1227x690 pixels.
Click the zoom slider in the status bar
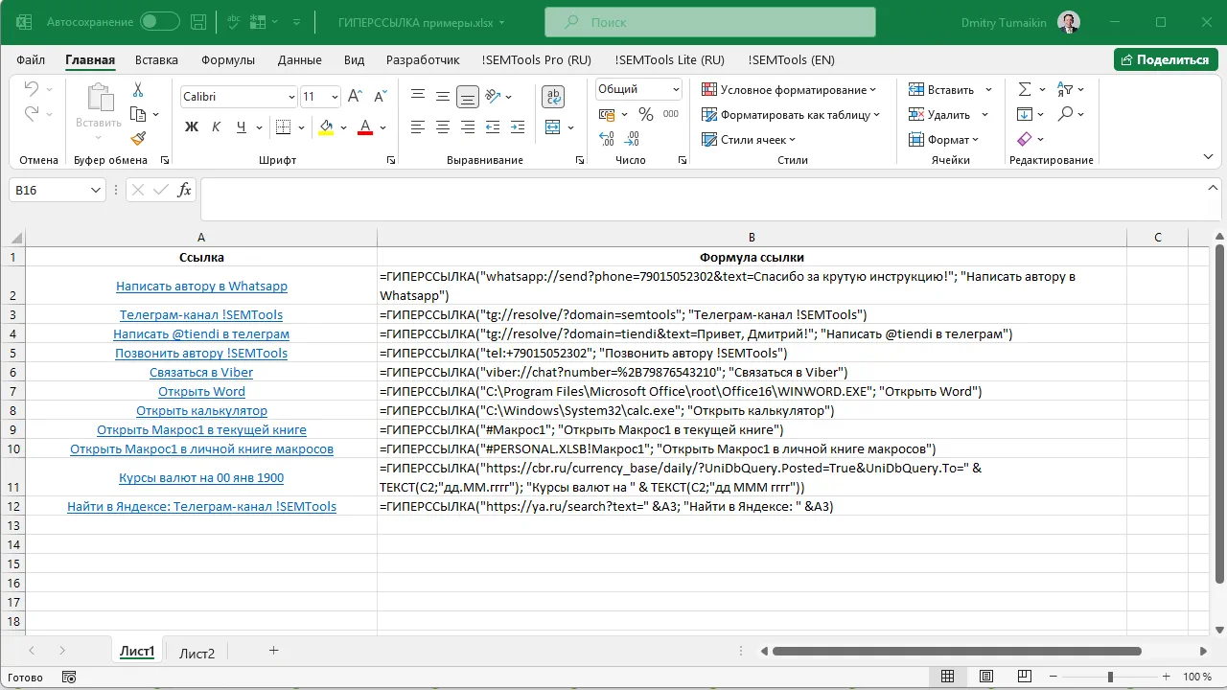click(1110, 677)
